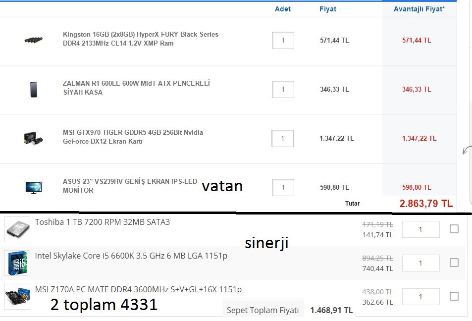Check the MSI Z170A PC MATE checkbox
Screen dimensions: 472x321
click(454, 296)
